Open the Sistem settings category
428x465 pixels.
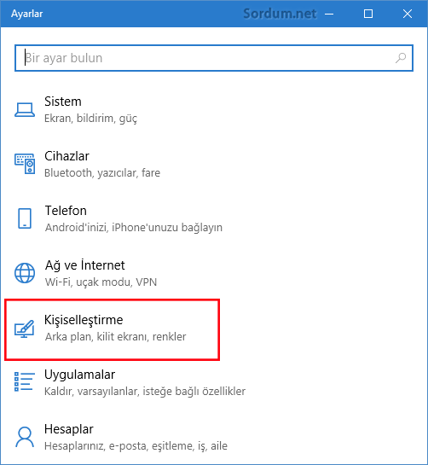pyautogui.click(x=63, y=102)
